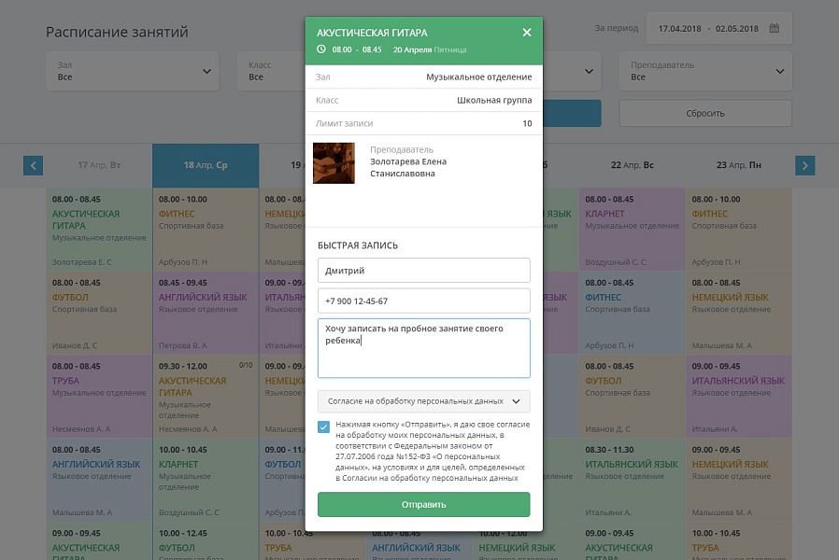Close the Акустическая гитара popup
Screen dimensions: 839x560
526,33
